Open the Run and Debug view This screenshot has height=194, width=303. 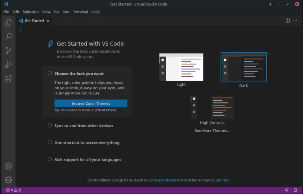[x=8, y=65]
